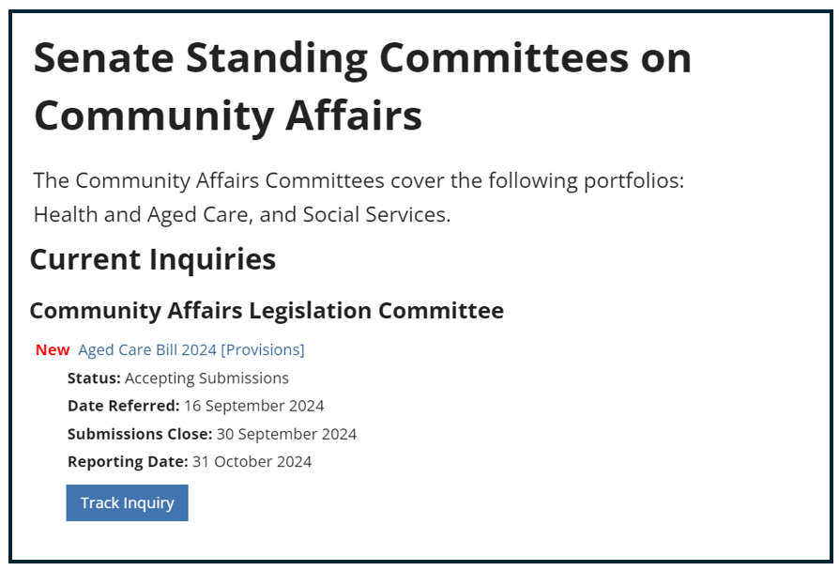The height and width of the screenshot is (571, 839).
Task: Click the "Reporting Date:" label
Action: 128,461
